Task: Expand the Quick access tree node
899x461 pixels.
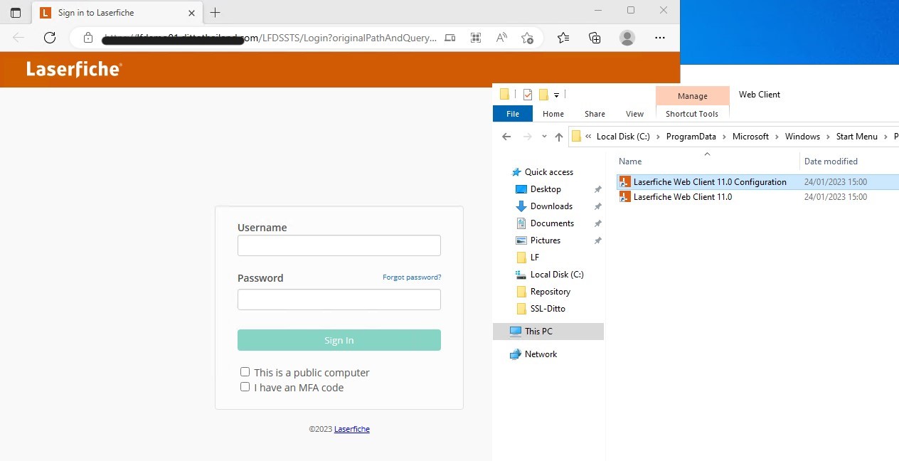Action: click(x=504, y=172)
